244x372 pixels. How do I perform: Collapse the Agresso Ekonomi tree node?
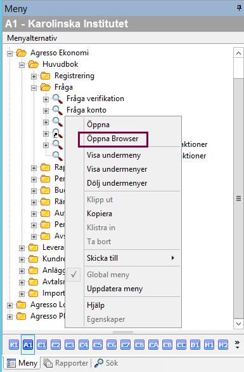pos(10,53)
